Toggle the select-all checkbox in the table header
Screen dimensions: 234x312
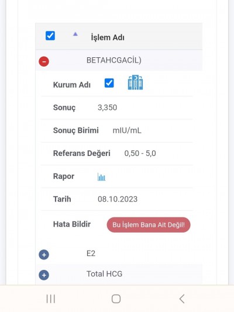click(50, 36)
